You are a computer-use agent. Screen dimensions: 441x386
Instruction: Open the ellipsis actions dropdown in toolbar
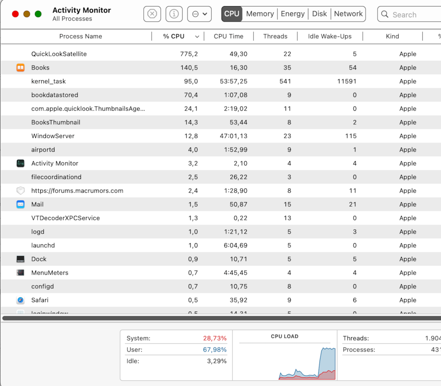click(199, 14)
